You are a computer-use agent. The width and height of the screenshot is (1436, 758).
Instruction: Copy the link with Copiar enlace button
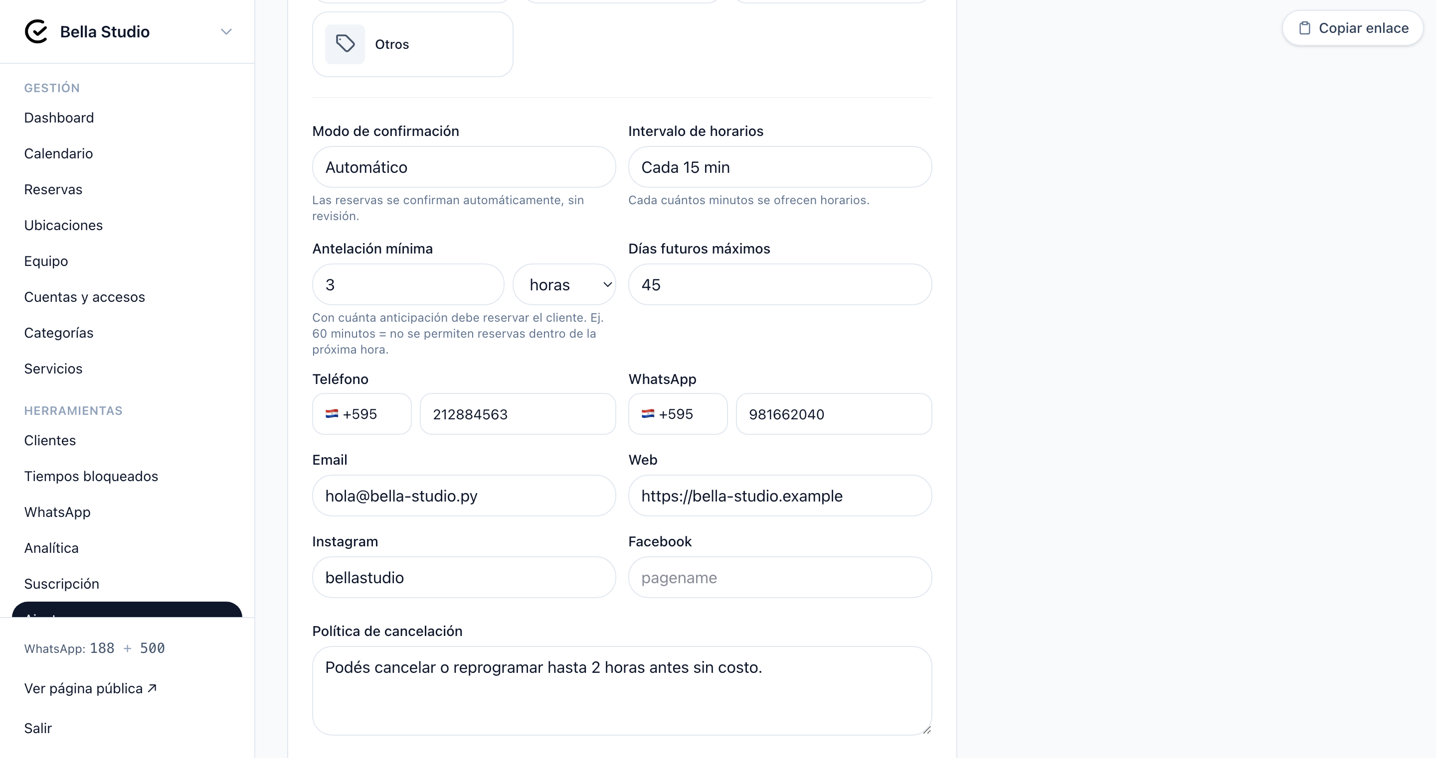[1352, 28]
